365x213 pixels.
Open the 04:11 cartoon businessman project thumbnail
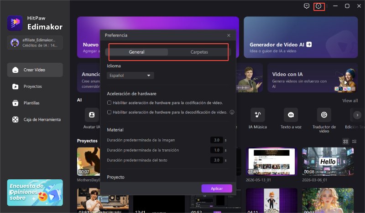tap(271, 200)
